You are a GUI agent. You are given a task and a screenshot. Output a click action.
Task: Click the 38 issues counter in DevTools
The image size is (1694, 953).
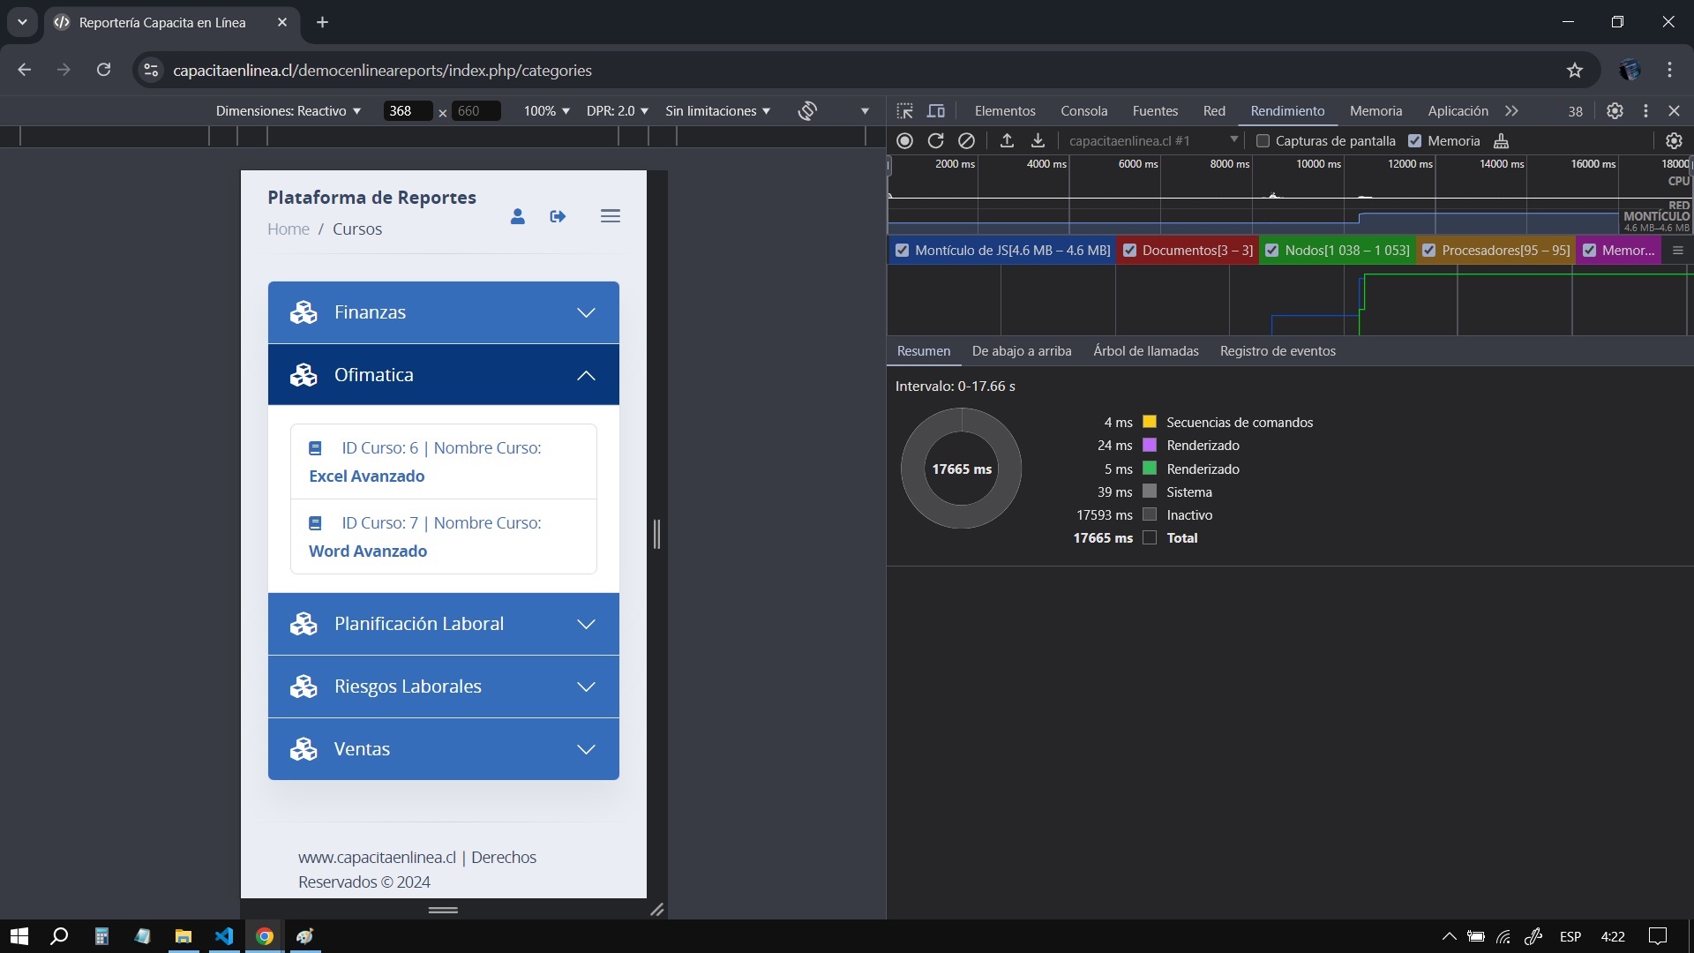1575,111
